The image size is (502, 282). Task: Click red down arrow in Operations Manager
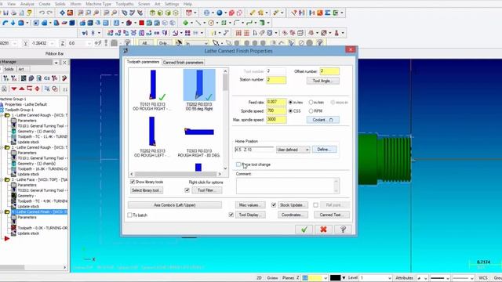coord(14,89)
